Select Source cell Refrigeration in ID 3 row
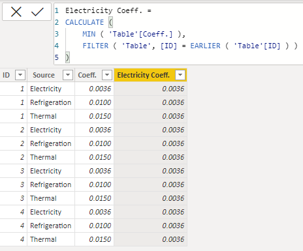 point(51,185)
